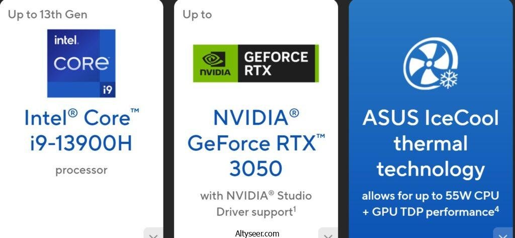This screenshot has width=515, height=238.
Task: Click the Altyseer.com watermark text
Action: [x=257, y=234]
